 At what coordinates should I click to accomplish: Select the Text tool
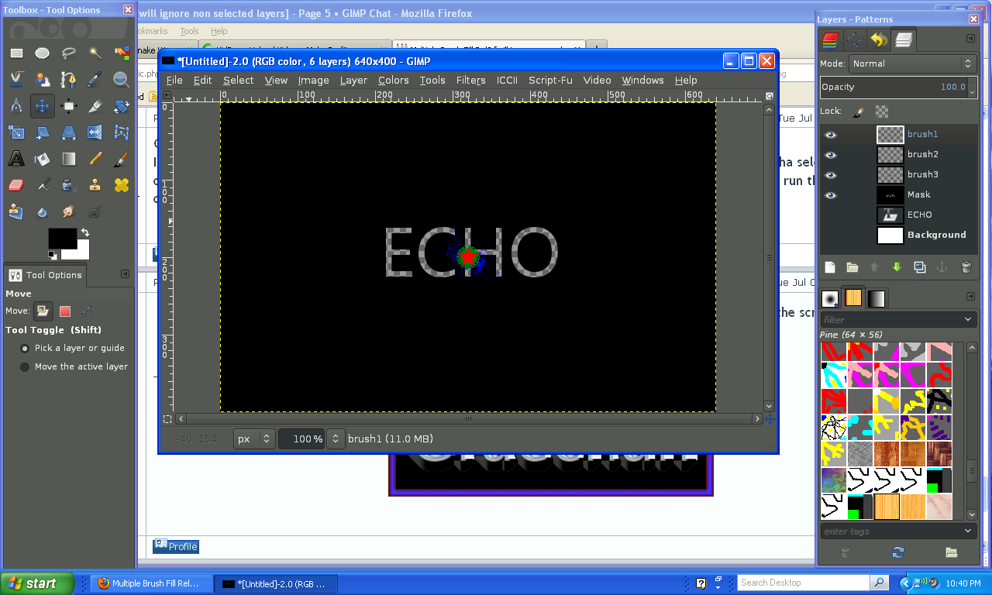[x=16, y=159]
